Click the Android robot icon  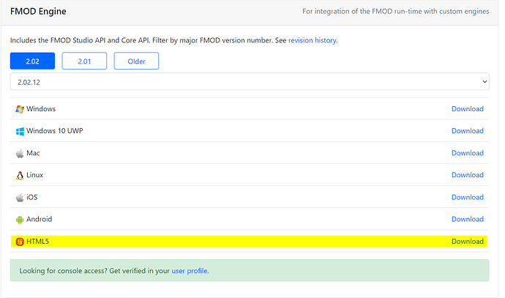[x=20, y=220]
